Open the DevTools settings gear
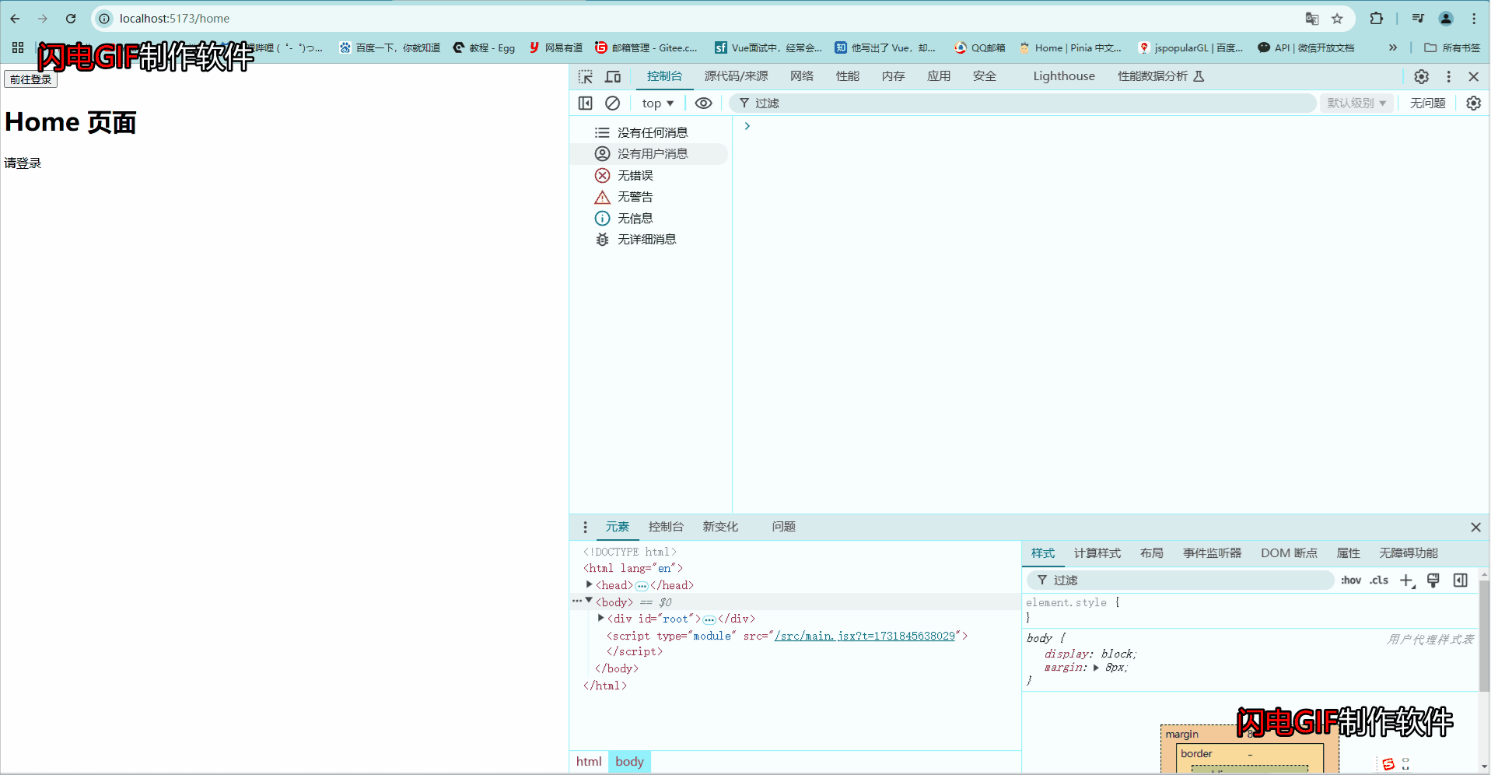 [1421, 76]
